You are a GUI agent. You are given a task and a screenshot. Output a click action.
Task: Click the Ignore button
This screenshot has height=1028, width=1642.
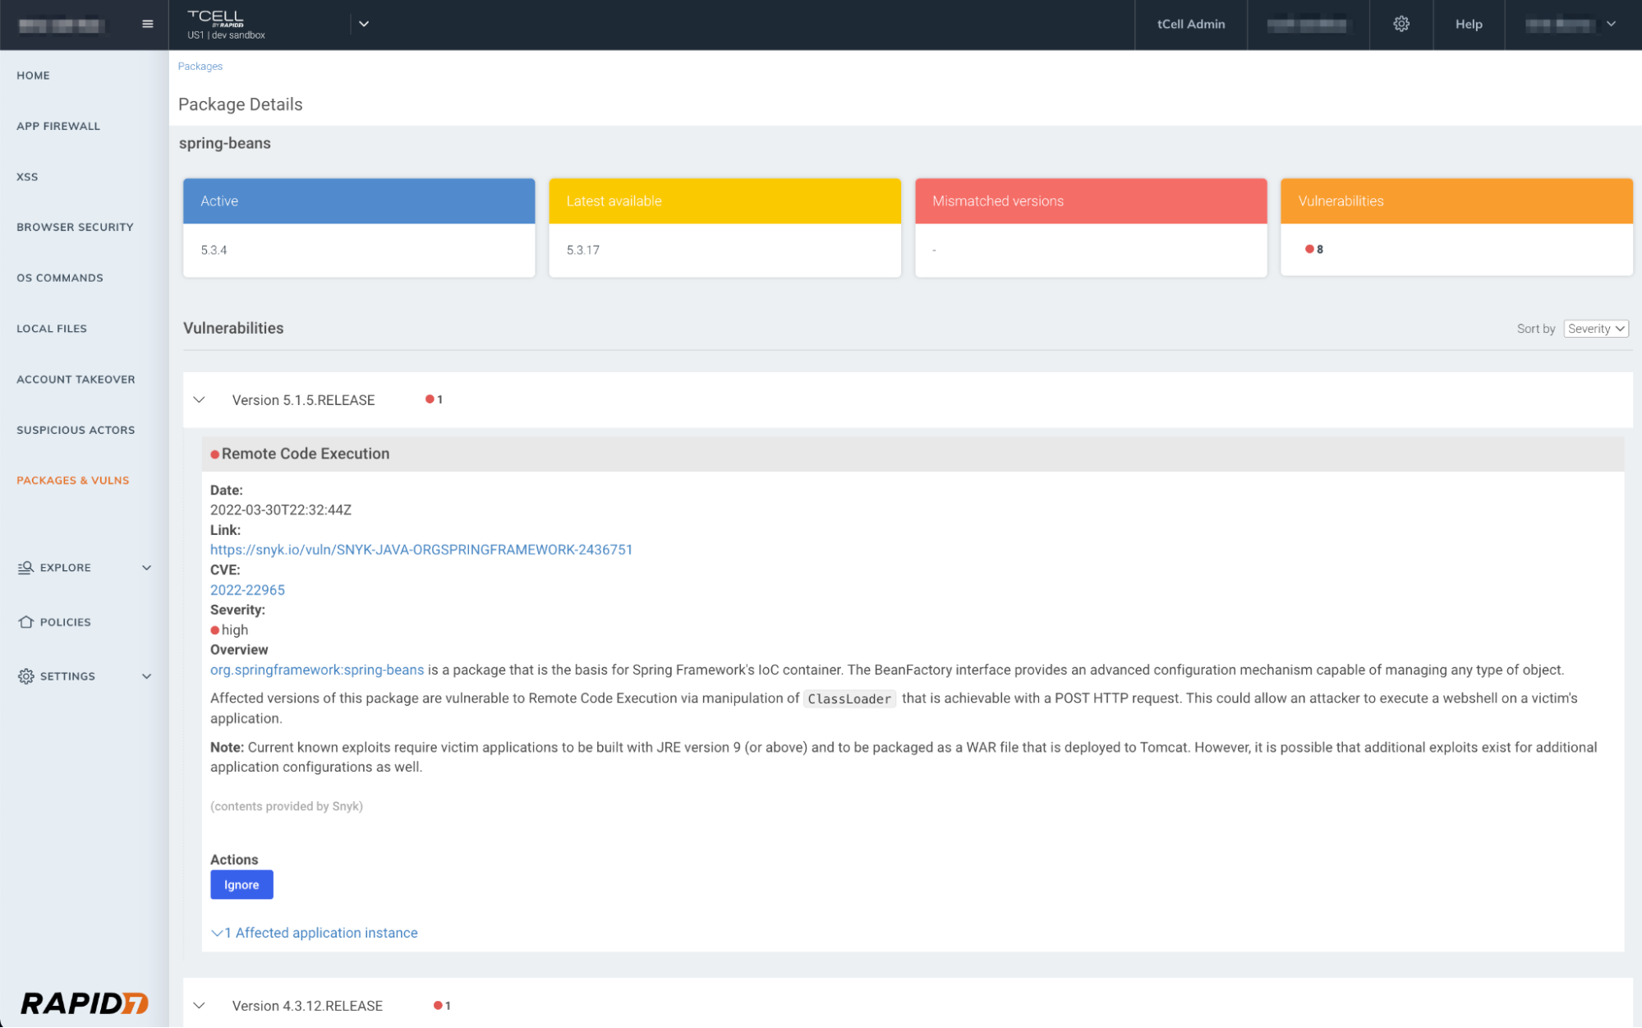pos(241,885)
